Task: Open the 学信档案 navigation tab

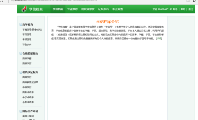Action: (x=58, y=9)
